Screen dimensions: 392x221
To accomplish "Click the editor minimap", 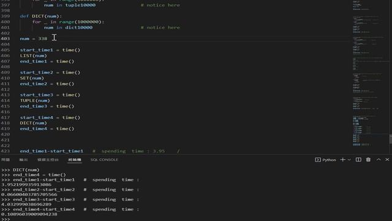I will pyautogui.click(x=370, y=75).
